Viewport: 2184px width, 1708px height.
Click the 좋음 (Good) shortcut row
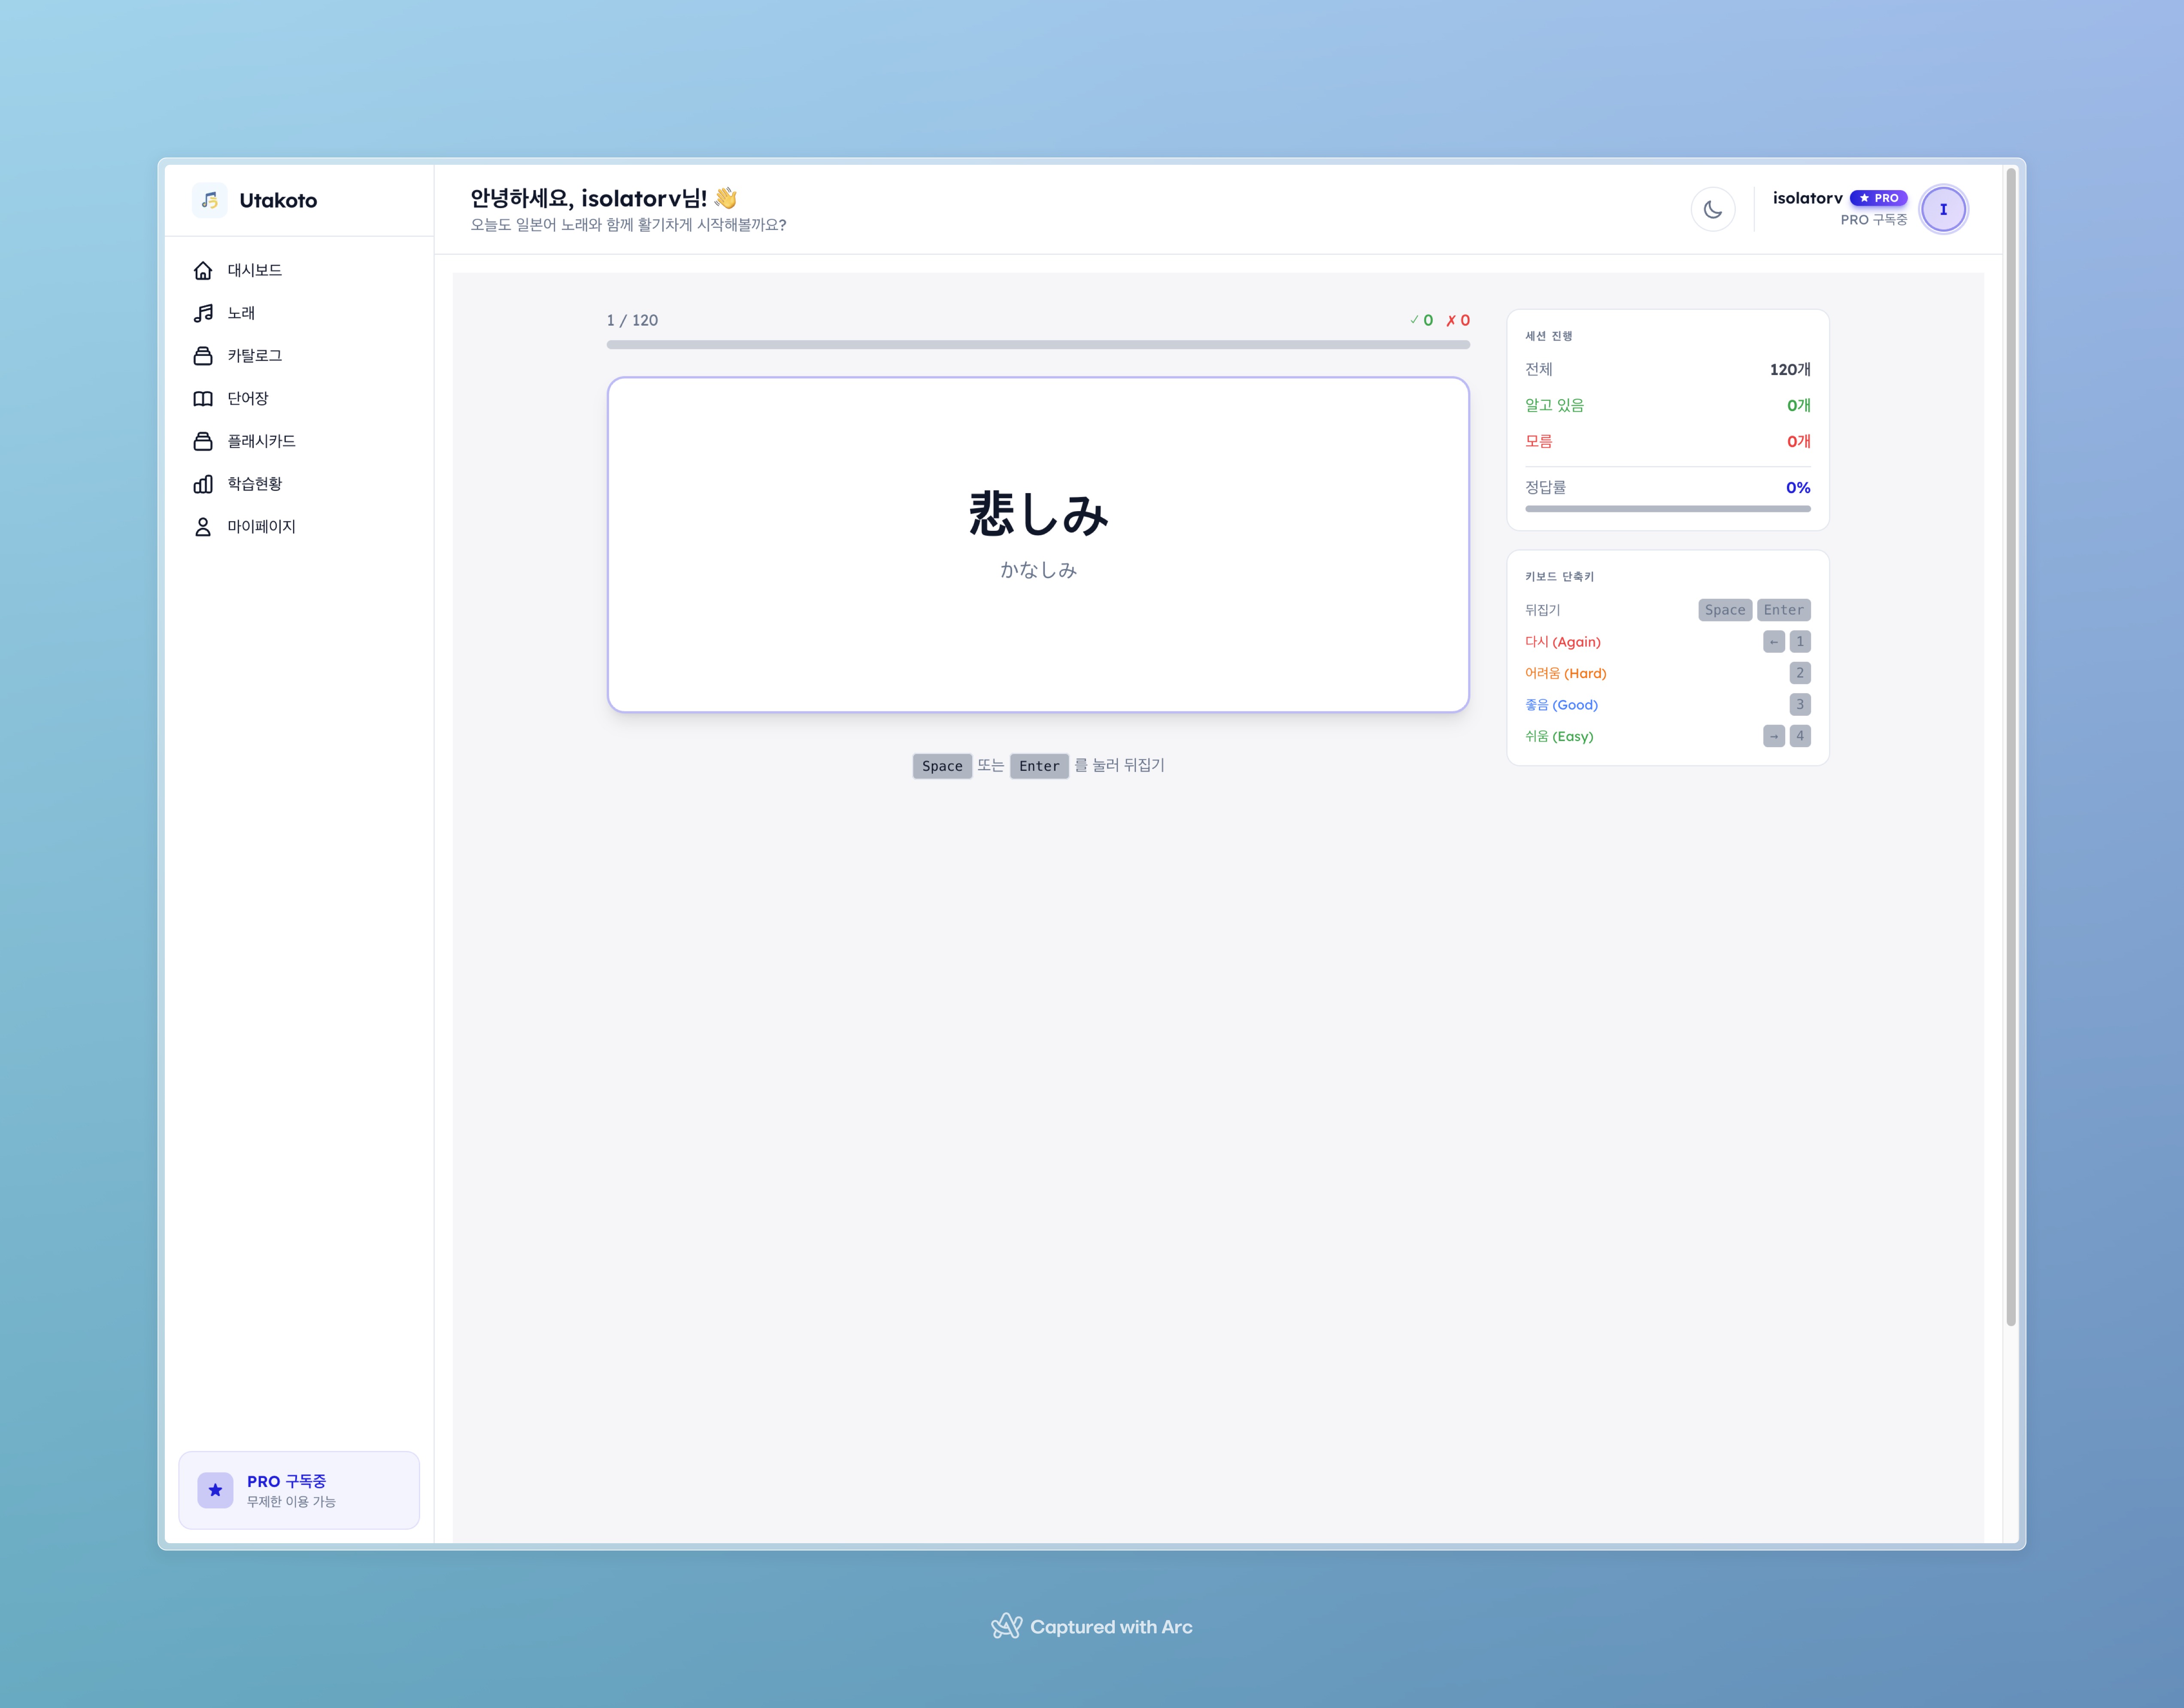(x=1561, y=705)
